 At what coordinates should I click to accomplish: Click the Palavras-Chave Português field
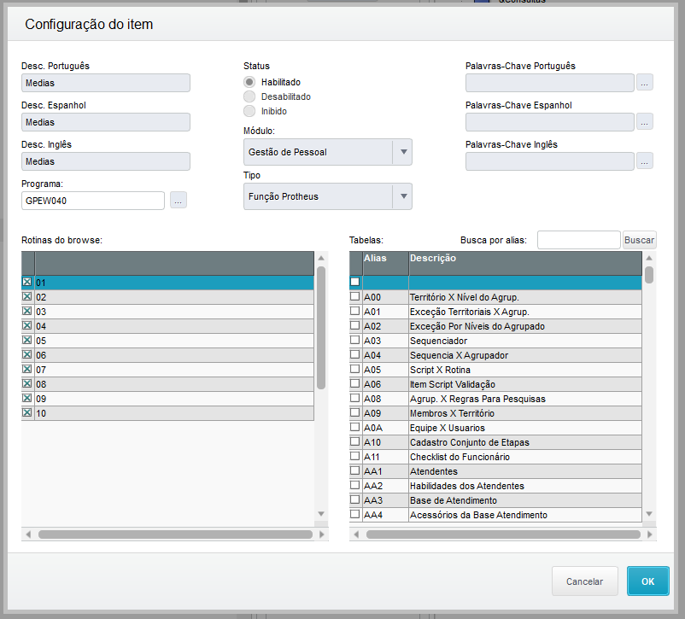click(549, 83)
